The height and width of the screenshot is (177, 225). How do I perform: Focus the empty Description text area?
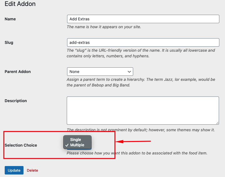tap(143, 111)
